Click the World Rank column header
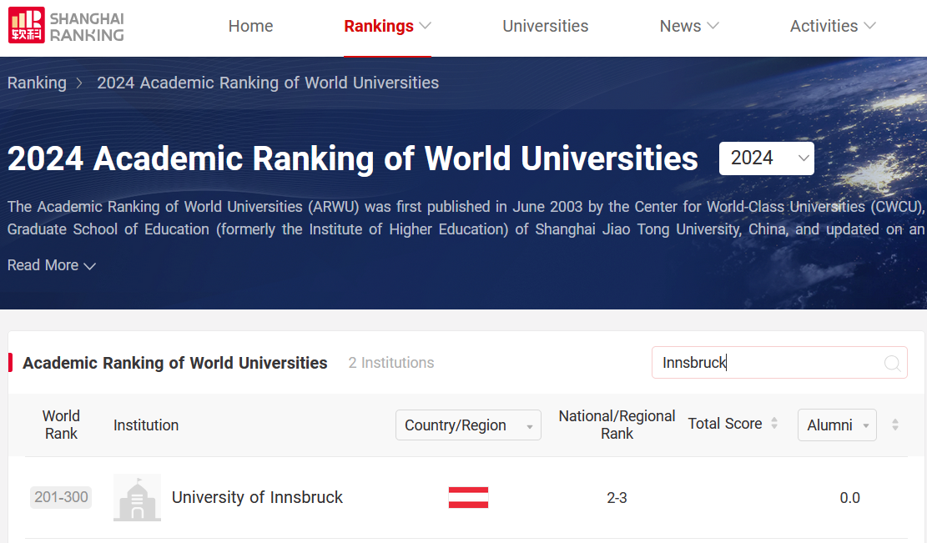The height and width of the screenshot is (543, 927). (x=61, y=425)
